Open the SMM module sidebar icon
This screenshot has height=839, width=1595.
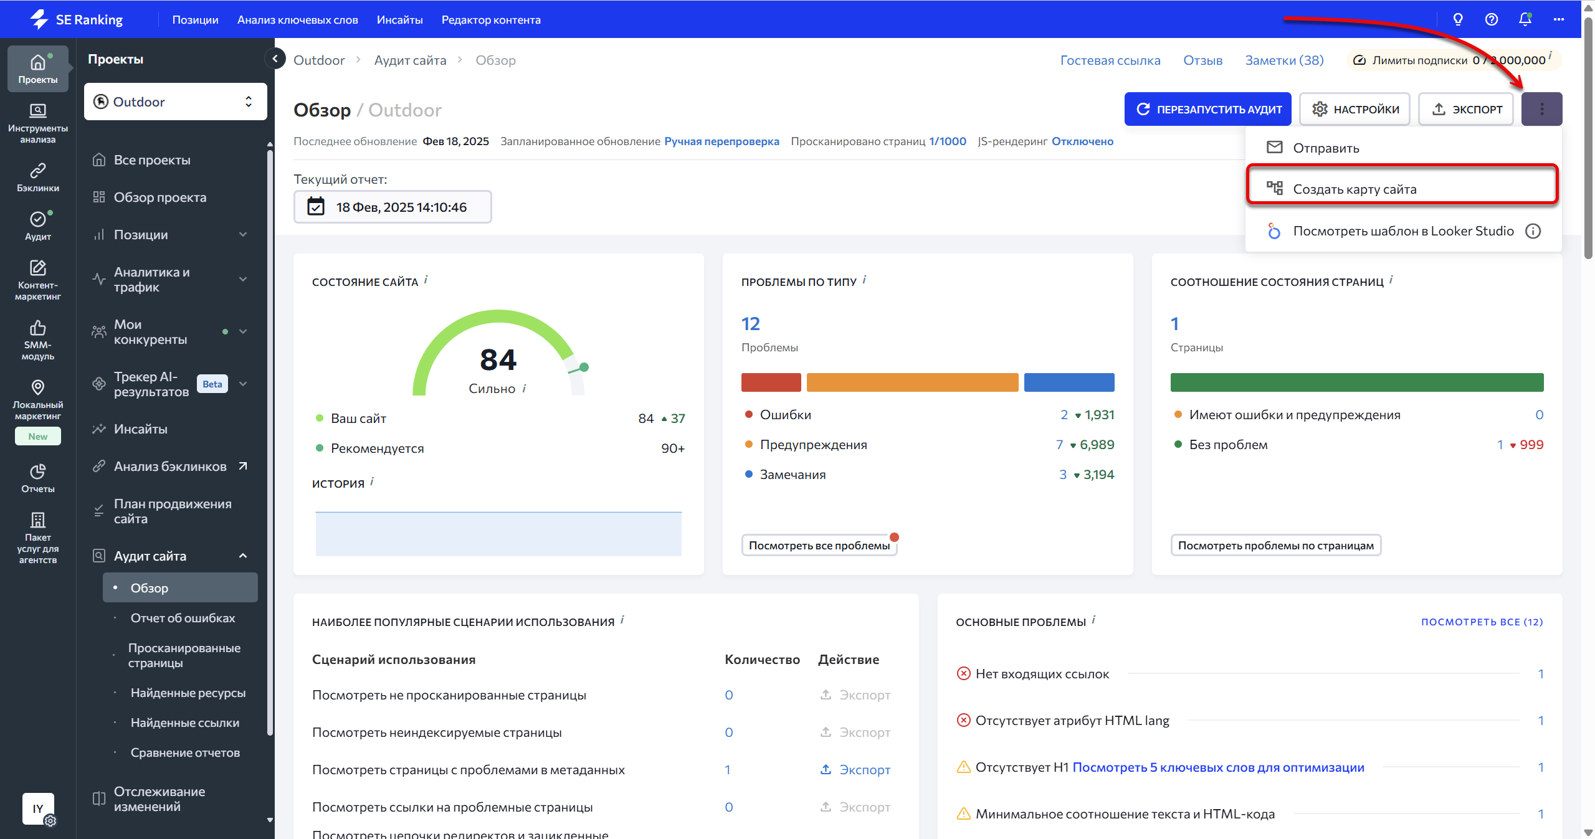pyautogui.click(x=38, y=340)
